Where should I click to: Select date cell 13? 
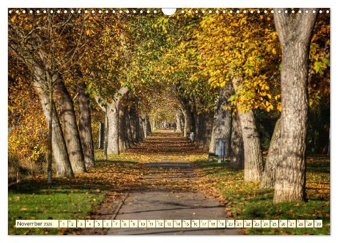point(169,224)
